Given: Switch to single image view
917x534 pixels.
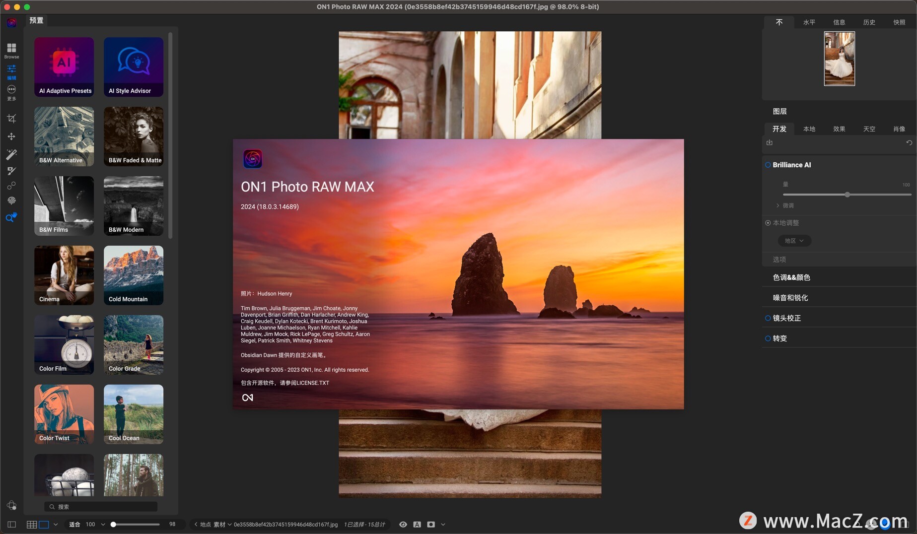Looking at the screenshot, I should pos(44,524).
